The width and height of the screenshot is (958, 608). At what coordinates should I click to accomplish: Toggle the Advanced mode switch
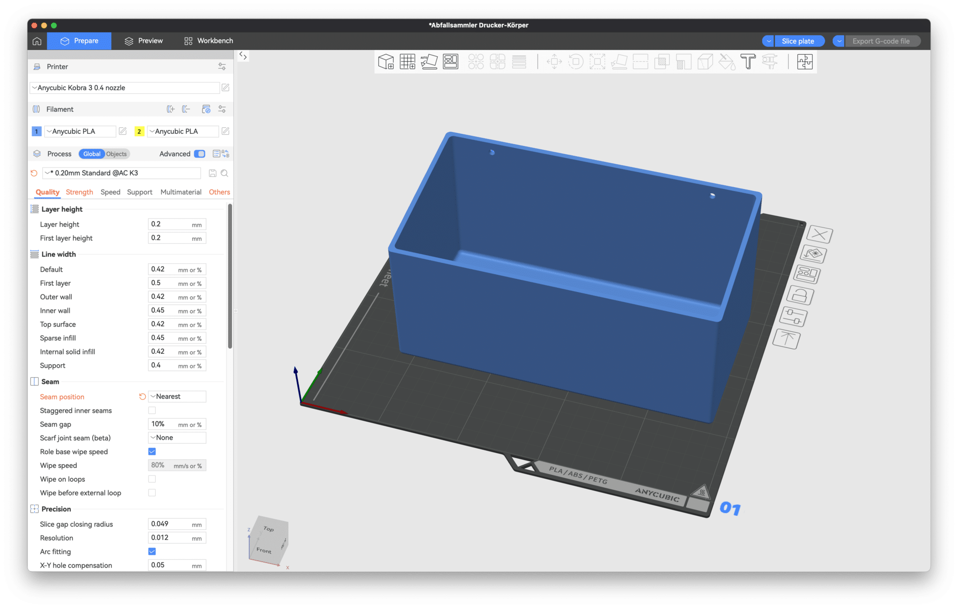click(x=200, y=154)
